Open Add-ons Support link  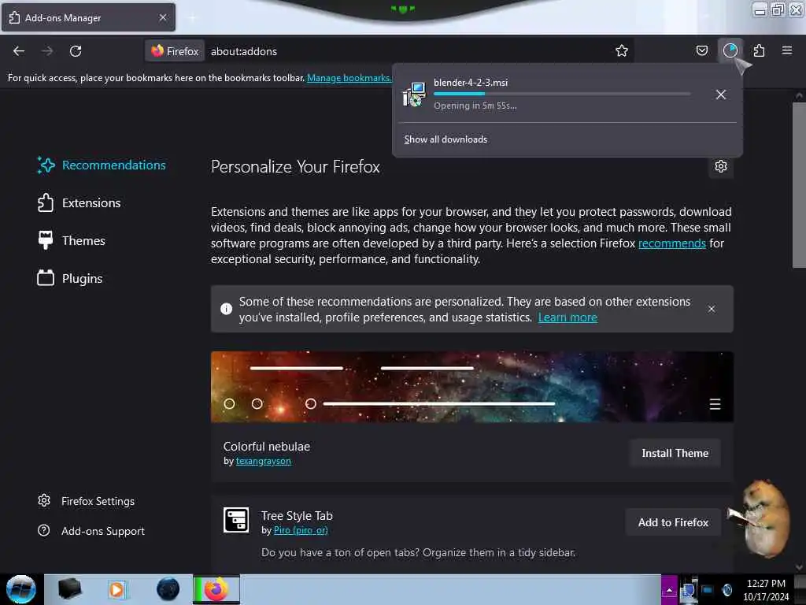pyautogui.click(x=91, y=531)
